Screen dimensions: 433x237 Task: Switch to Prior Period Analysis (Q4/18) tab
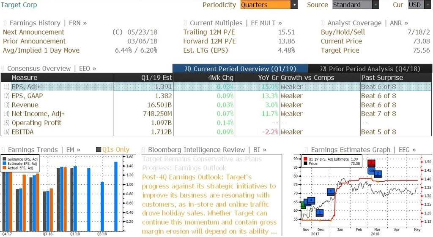[370, 69]
